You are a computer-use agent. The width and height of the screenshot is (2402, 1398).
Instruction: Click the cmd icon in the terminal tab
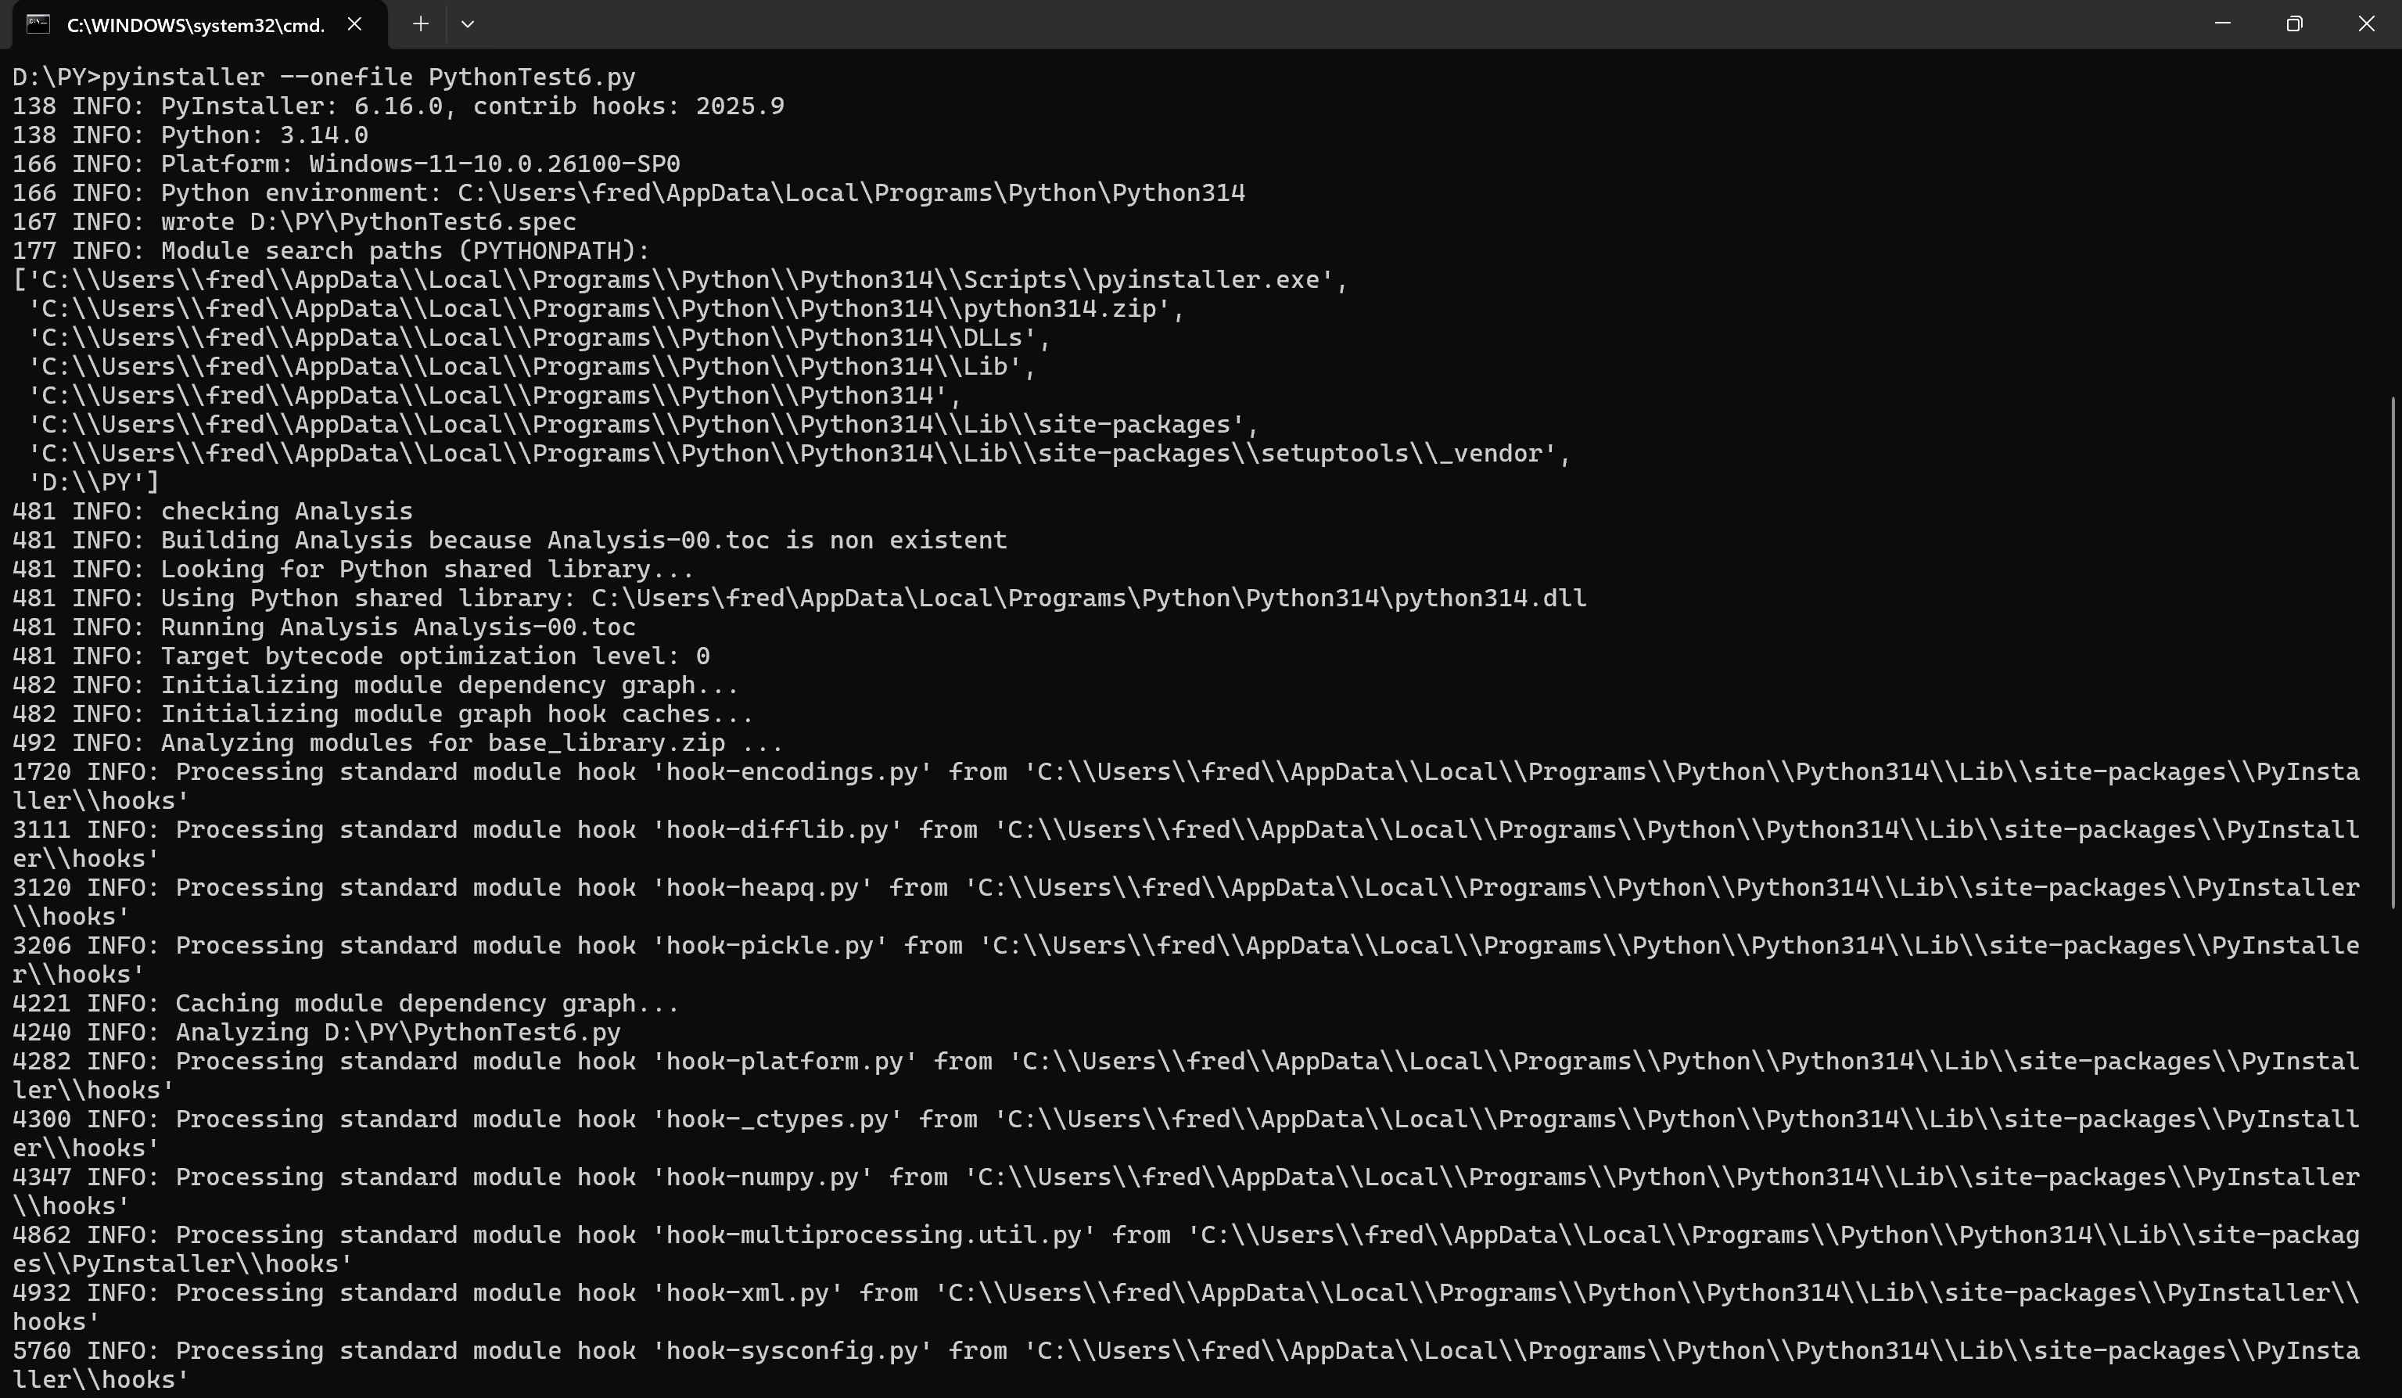click(38, 25)
